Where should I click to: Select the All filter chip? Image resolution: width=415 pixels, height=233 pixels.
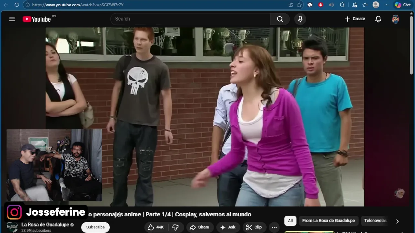[290, 221]
